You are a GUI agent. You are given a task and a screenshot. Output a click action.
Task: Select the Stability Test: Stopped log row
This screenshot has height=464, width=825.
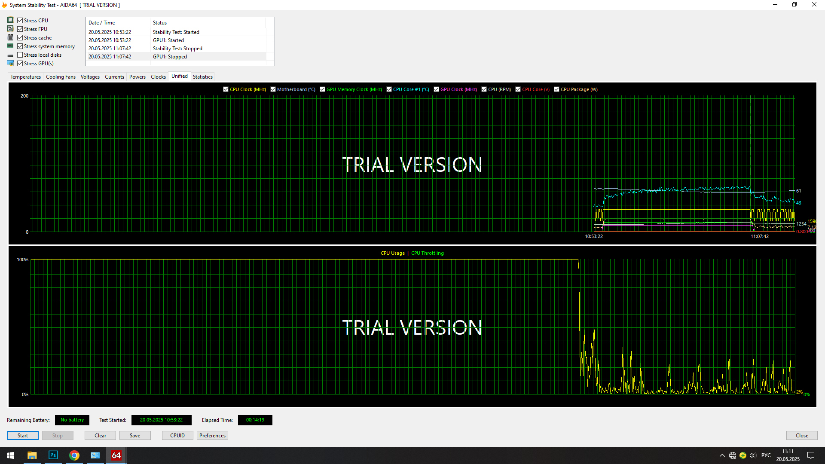[x=176, y=49]
